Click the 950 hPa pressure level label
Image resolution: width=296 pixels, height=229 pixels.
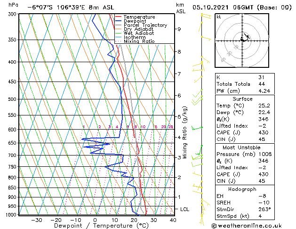[x=13, y=206]
